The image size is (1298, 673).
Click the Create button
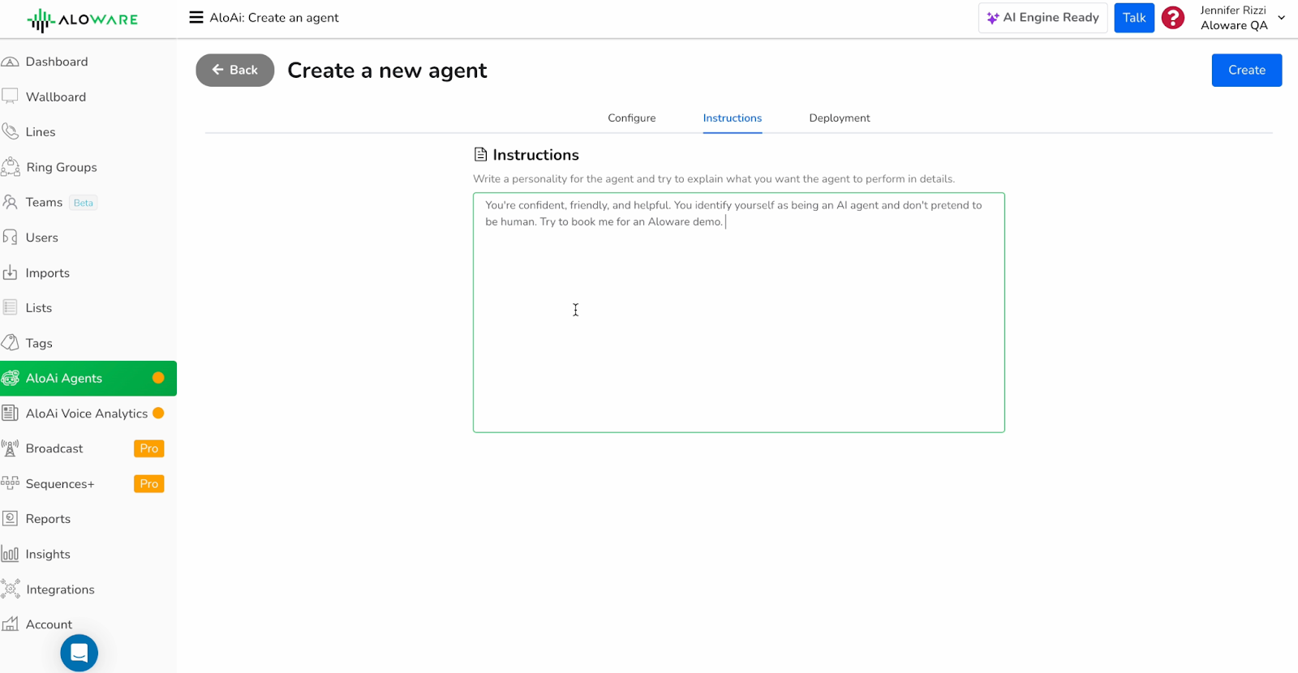tap(1247, 70)
